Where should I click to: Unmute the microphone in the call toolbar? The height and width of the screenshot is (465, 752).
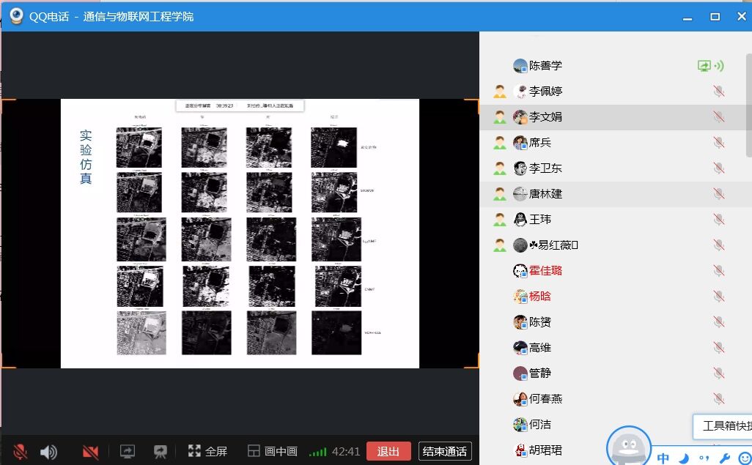pyautogui.click(x=20, y=452)
